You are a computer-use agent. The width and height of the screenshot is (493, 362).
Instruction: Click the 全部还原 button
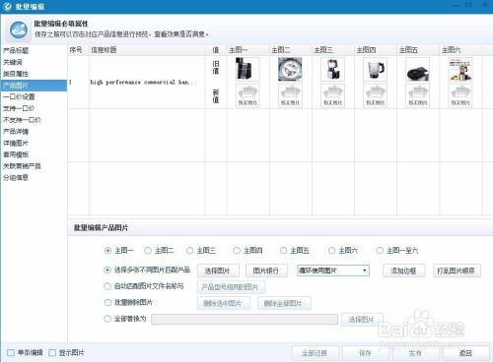[x=316, y=353]
